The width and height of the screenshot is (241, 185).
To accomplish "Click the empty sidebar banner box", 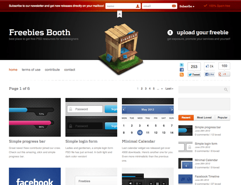I will click(204, 104).
